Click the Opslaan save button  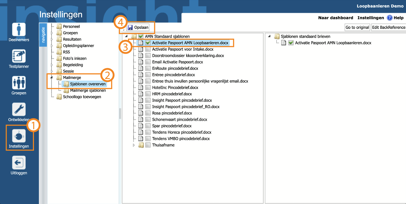click(138, 27)
